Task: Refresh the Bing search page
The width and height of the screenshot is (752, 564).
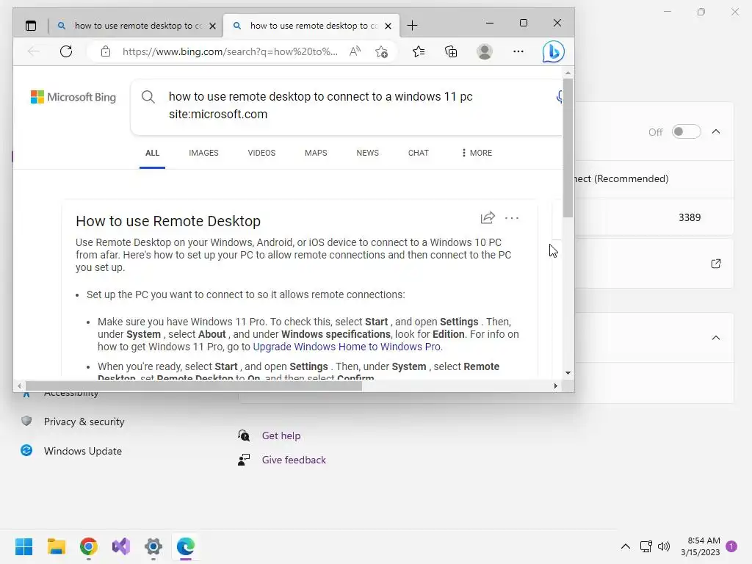Action: pyautogui.click(x=66, y=51)
